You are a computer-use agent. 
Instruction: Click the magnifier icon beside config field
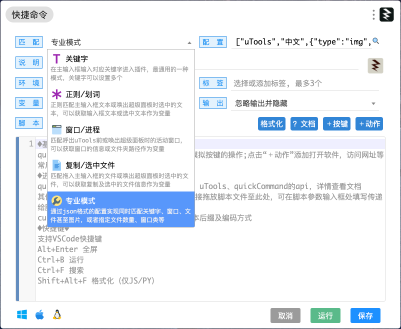[x=375, y=40]
